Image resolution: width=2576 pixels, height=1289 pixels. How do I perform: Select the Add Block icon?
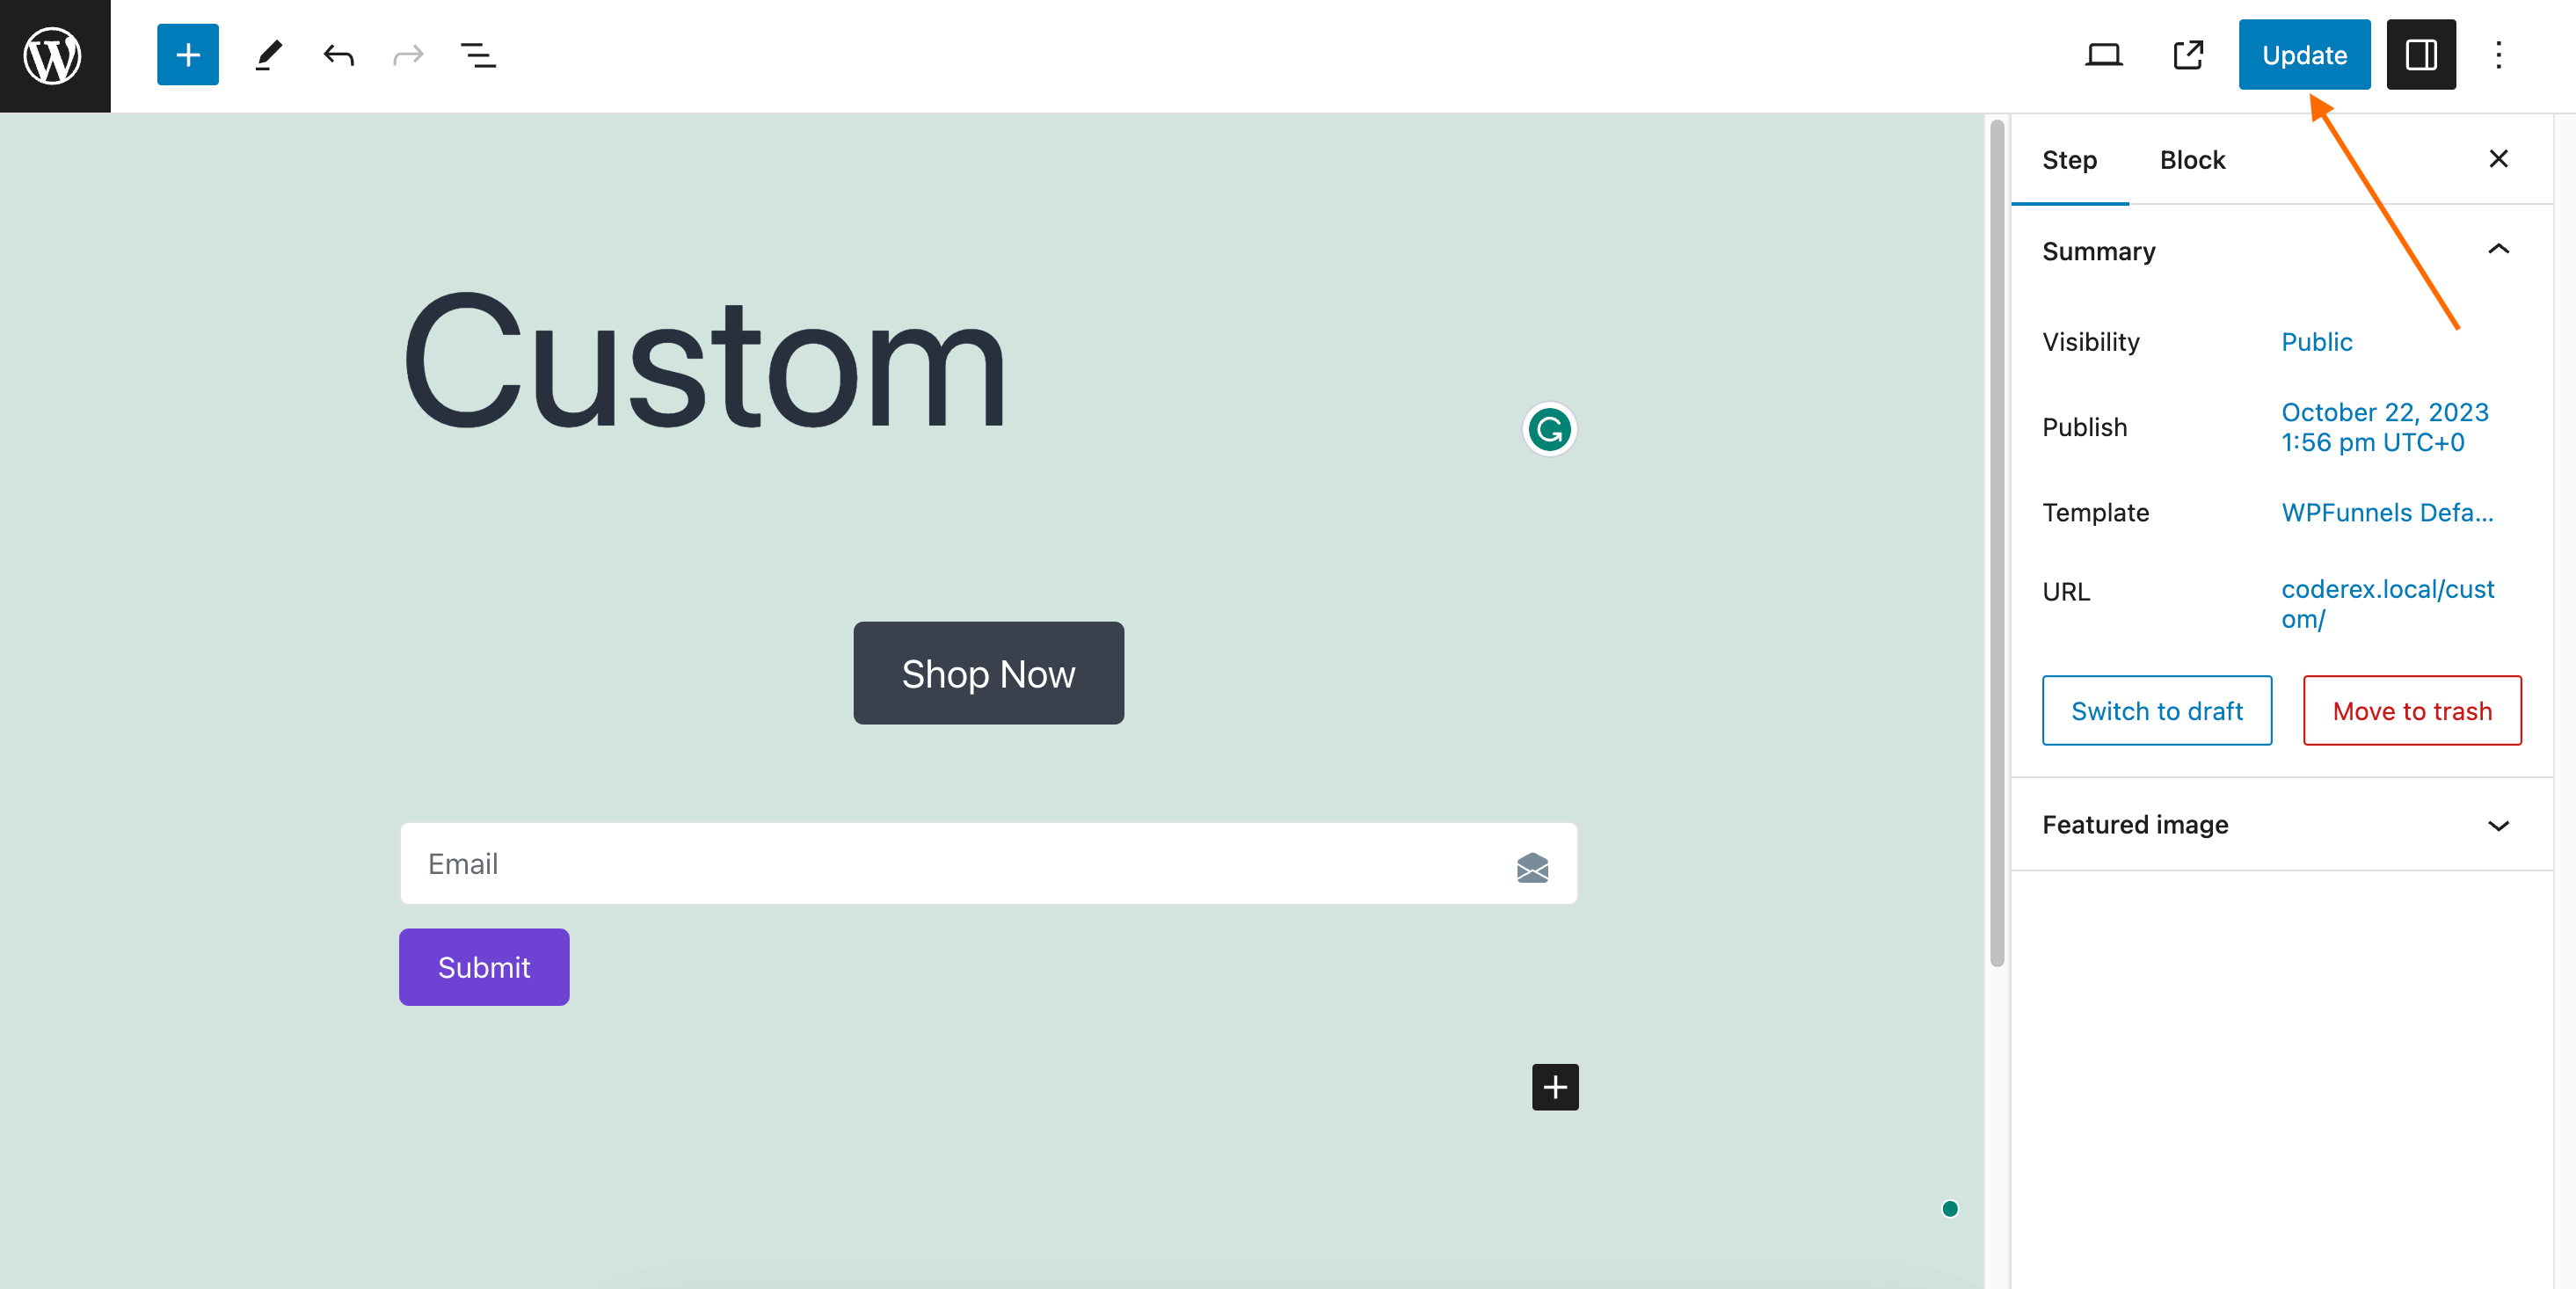tap(184, 56)
